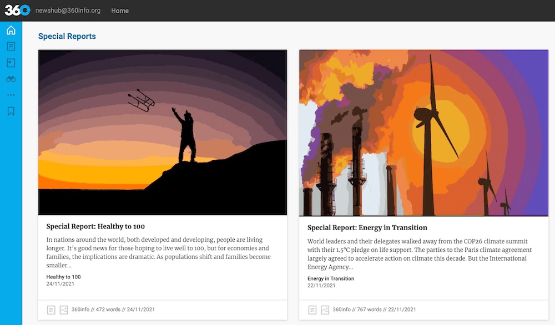The image size is (555, 325).
Task: Open the document list icon in the sidebar
Action: [x=11, y=47]
